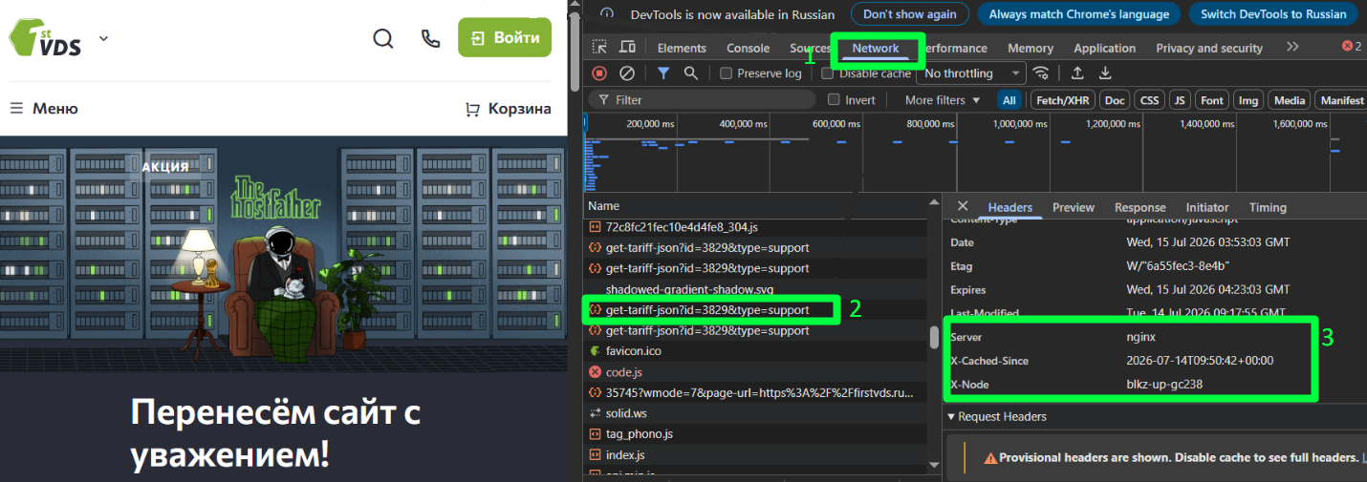Screen dimensions: 1367x482
Task: Click Don't show again button
Action: [x=909, y=14]
